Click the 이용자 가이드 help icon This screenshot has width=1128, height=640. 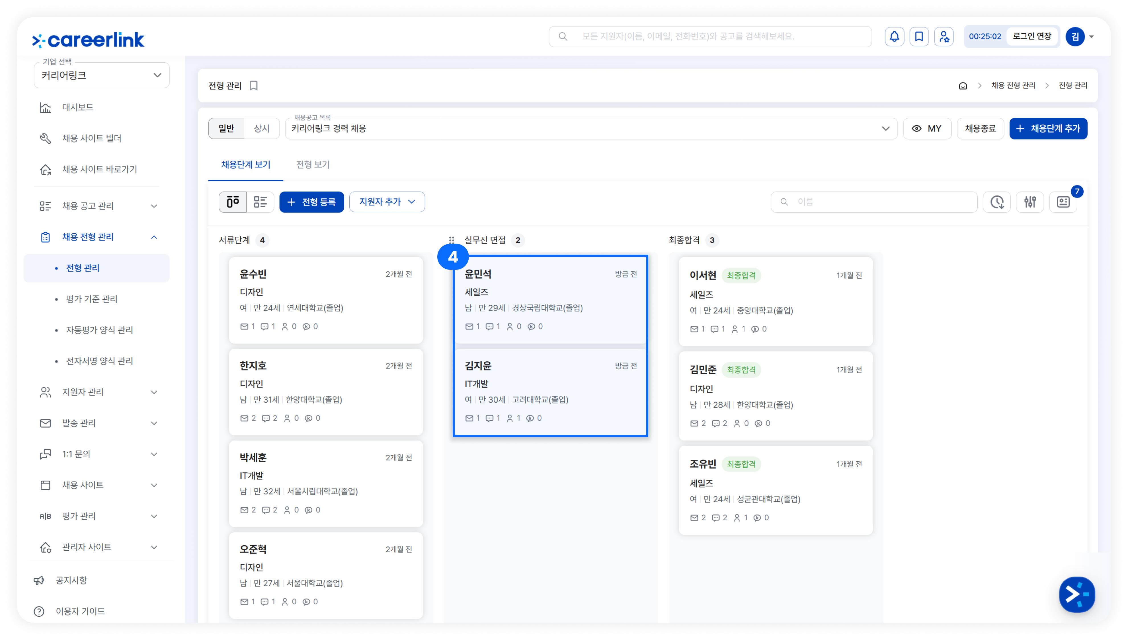tap(39, 612)
